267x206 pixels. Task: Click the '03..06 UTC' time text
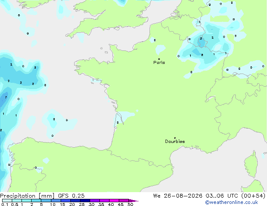tap(222, 196)
